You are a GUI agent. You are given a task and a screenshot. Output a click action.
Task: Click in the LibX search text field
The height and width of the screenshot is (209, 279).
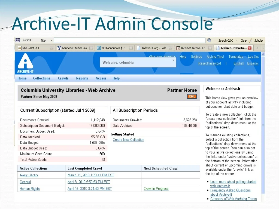(x=129, y=41)
